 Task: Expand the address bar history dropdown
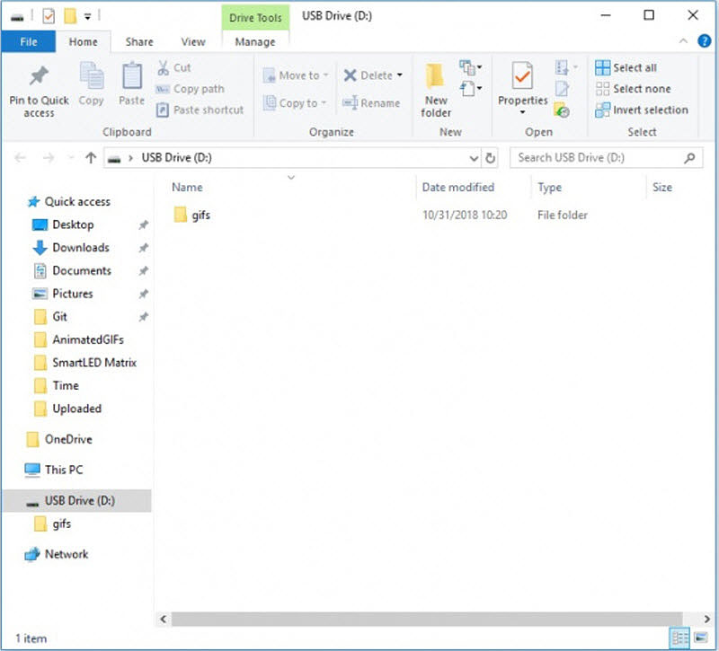point(474,158)
